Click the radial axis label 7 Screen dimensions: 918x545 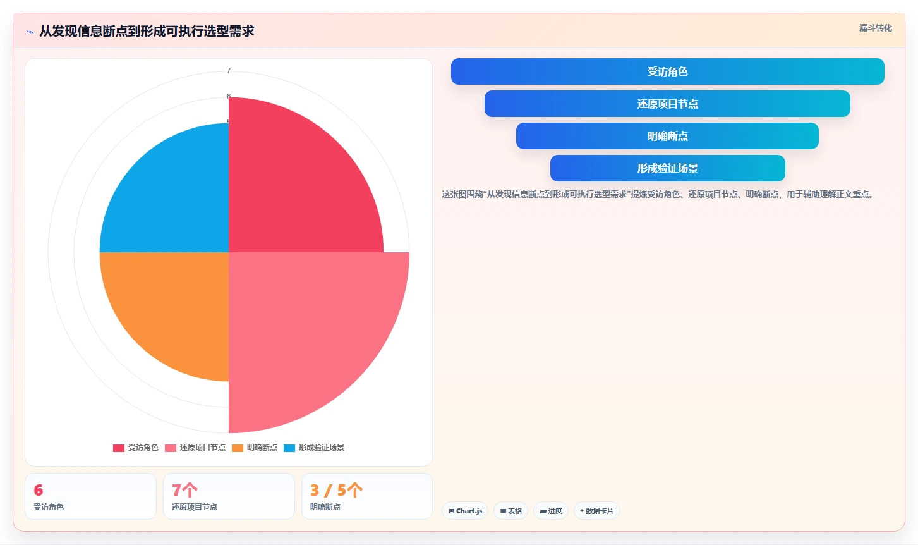229,71
